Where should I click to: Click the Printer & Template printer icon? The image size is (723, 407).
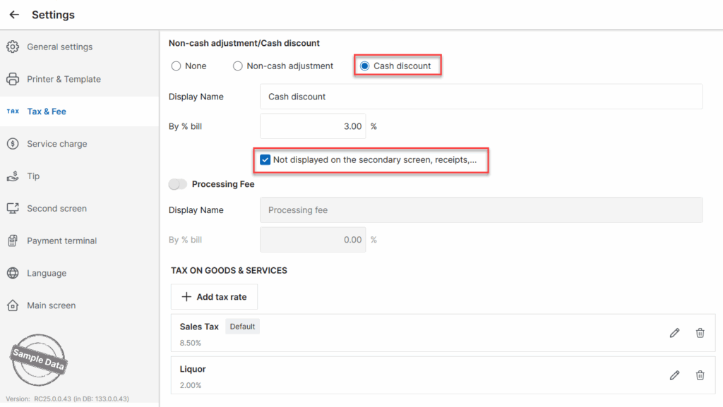[x=13, y=79]
